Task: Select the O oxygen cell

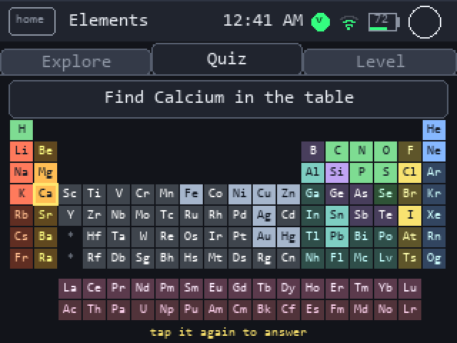Action: click(386, 151)
